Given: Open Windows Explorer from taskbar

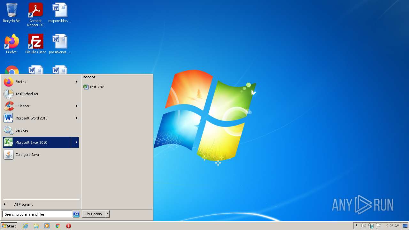Looking at the screenshot, I should (x=36, y=226).
